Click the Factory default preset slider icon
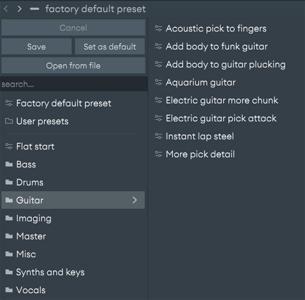The width and height of the screenshot is (305, 300). click(9, 103)
